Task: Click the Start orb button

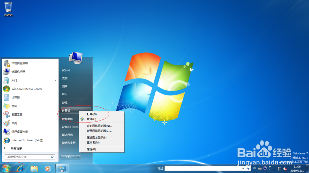Action: (6, 168)
